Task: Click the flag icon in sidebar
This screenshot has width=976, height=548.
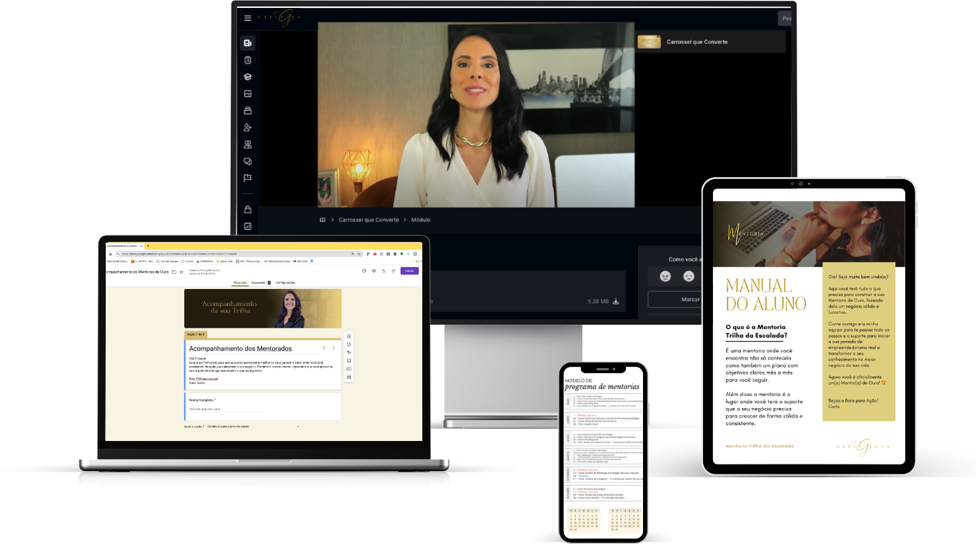Action: coord(248,178)
